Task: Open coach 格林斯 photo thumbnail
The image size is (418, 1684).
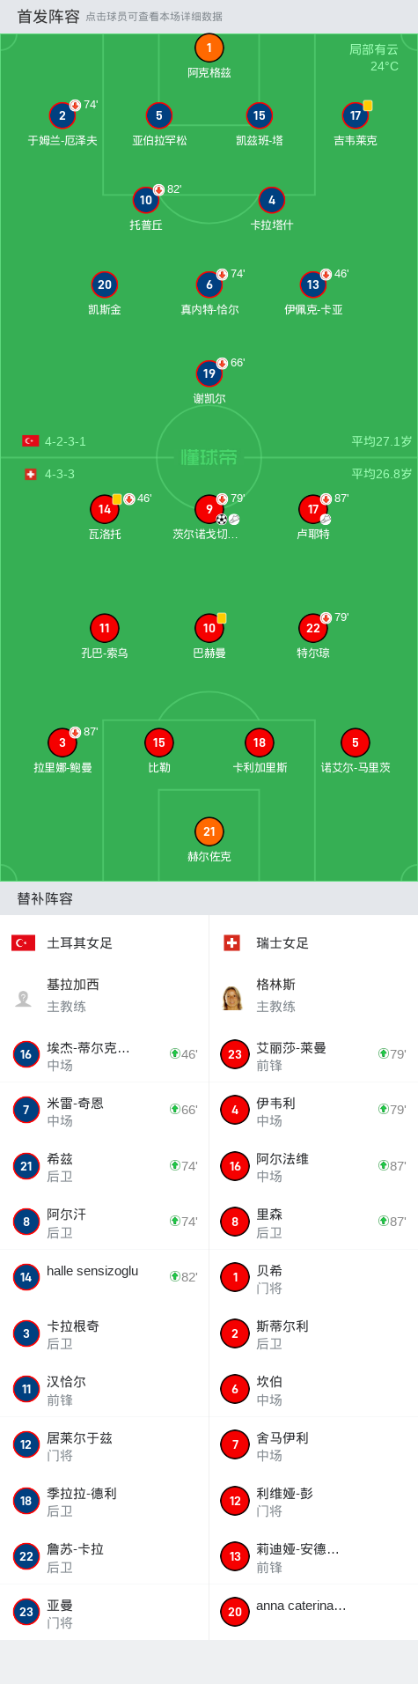Action: [232, 998]
